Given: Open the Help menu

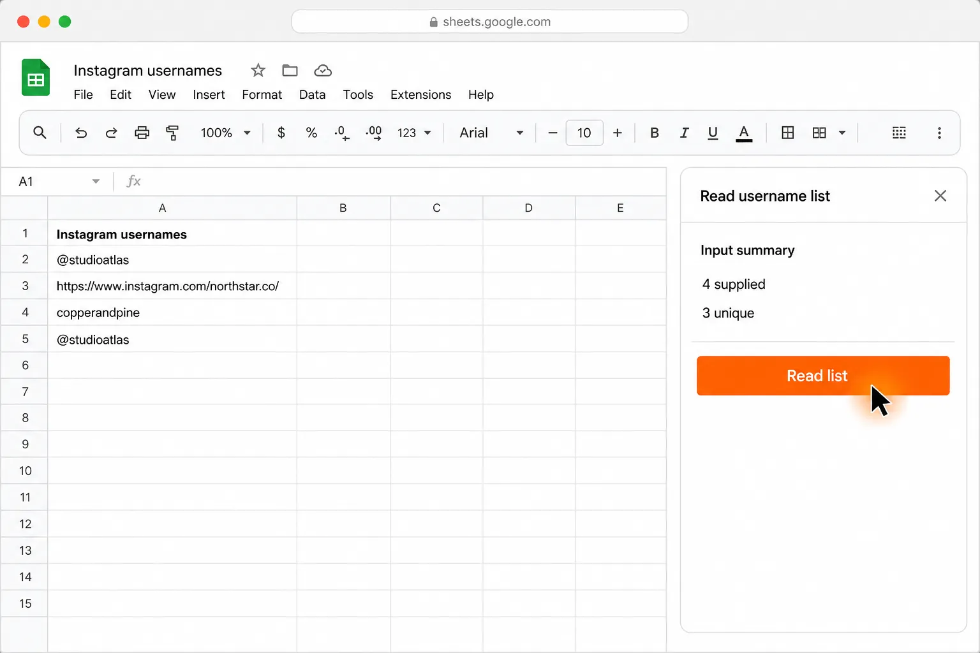Looking at the screenshot, I should 481,94.
